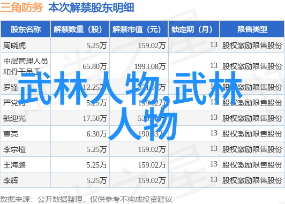Click the 锁定期（月） column header
The height and width of the screenshot is (204, 285).
point(194,29)
